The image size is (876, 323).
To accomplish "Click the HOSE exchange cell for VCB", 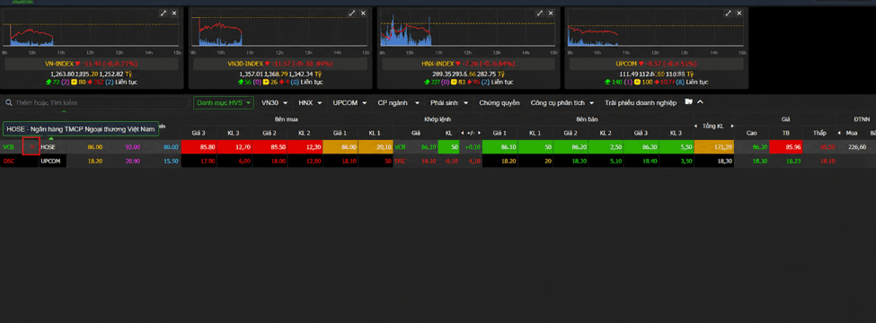I will 52,147.
